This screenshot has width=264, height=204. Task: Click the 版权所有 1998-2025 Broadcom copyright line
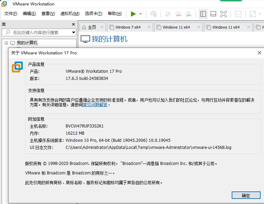(x=121, y=164)
